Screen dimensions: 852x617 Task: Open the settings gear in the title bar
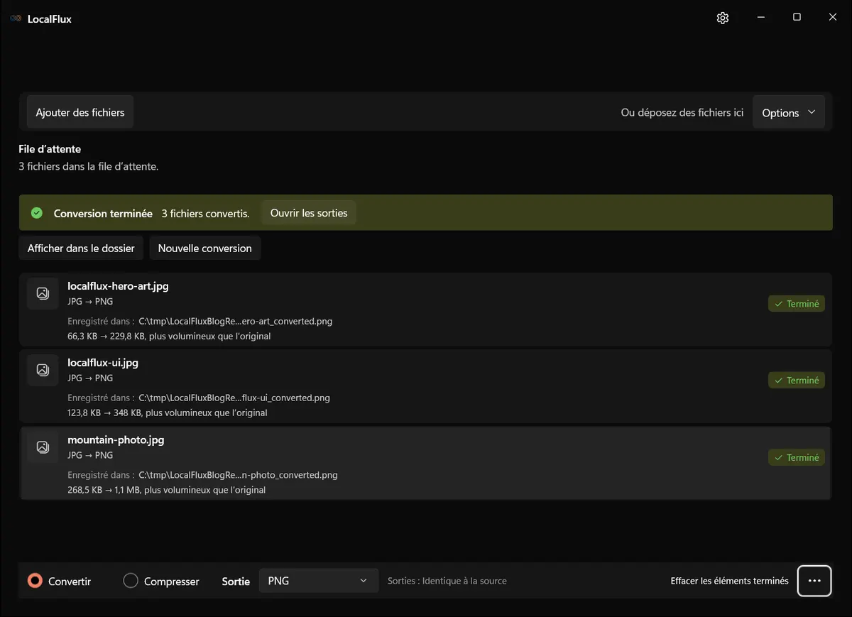(723, 18)
